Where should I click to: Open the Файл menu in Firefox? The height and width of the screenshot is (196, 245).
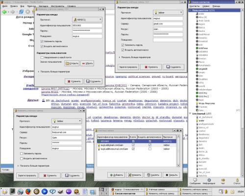[5, 6]
